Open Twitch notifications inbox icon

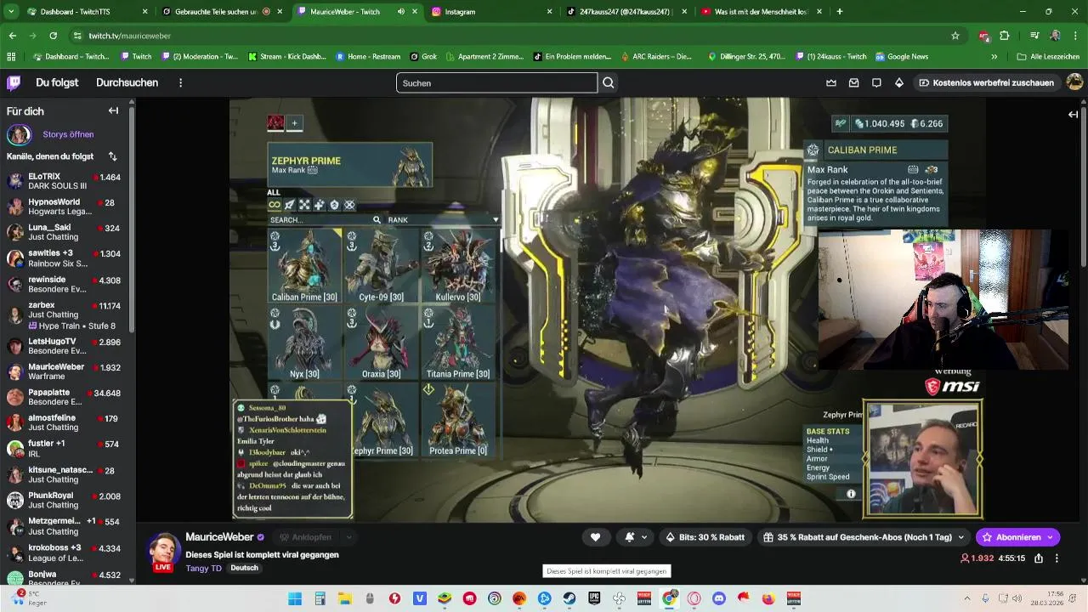(853, 82)
